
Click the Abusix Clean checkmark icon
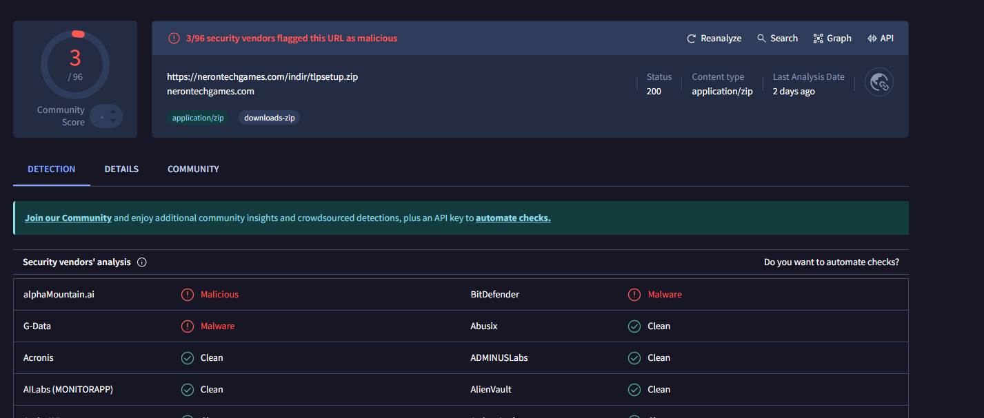tap(634, 326)
